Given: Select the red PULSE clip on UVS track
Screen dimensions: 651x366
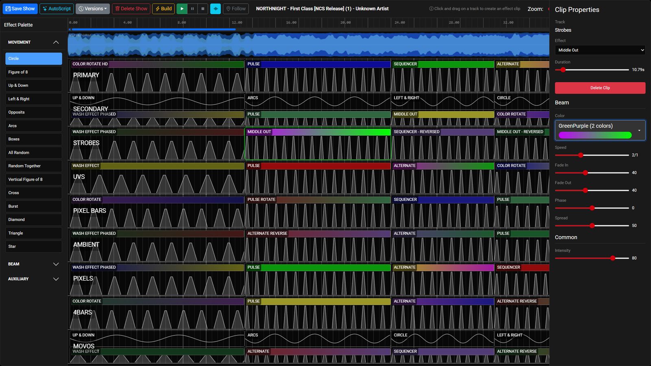Looking at the screenshot, I should (318, 178).
